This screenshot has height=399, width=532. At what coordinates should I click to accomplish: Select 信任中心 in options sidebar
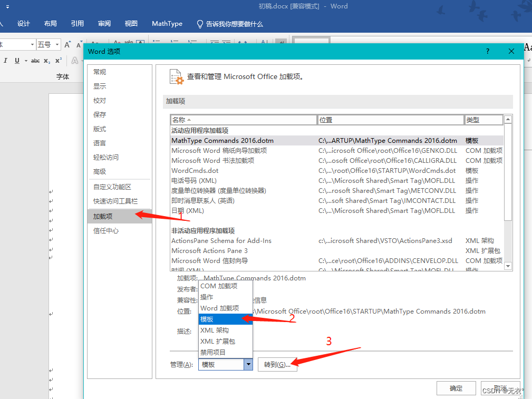tap(120, 231)
